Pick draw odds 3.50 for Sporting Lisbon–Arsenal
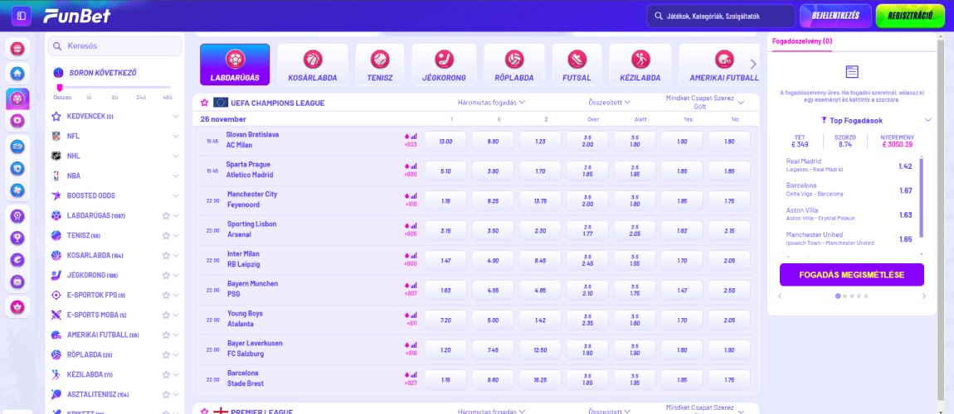Image resolution: width=954 pixels, height=414 pixels. (493, 231)
